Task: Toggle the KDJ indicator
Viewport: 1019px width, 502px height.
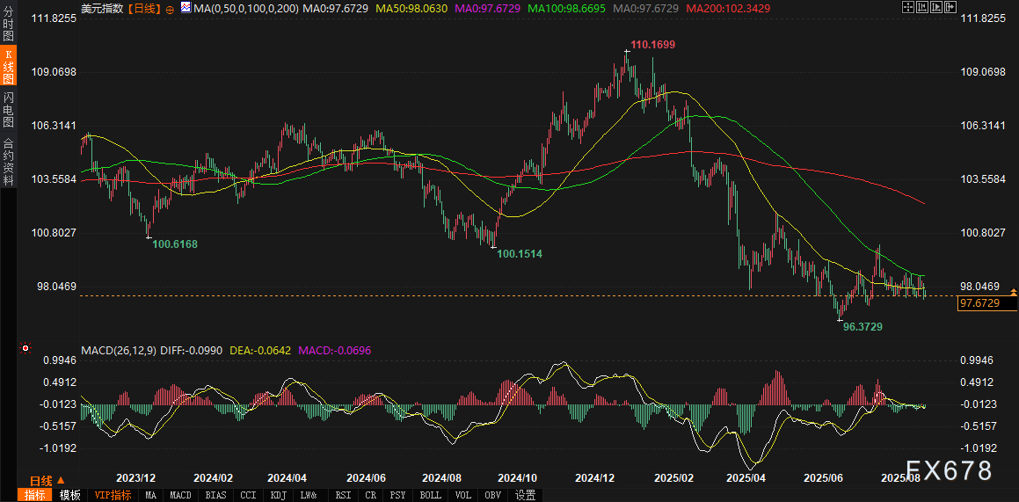Action: (278, 495)
